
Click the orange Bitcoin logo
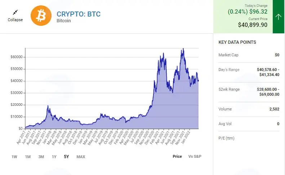(41, 16)
